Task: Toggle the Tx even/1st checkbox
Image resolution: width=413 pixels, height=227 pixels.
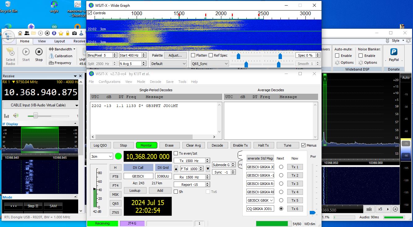Action: click(176, 153)
